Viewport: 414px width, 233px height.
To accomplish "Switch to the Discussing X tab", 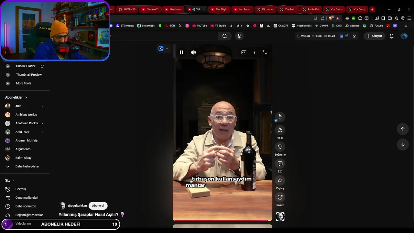I will click(x=266, y=9).
